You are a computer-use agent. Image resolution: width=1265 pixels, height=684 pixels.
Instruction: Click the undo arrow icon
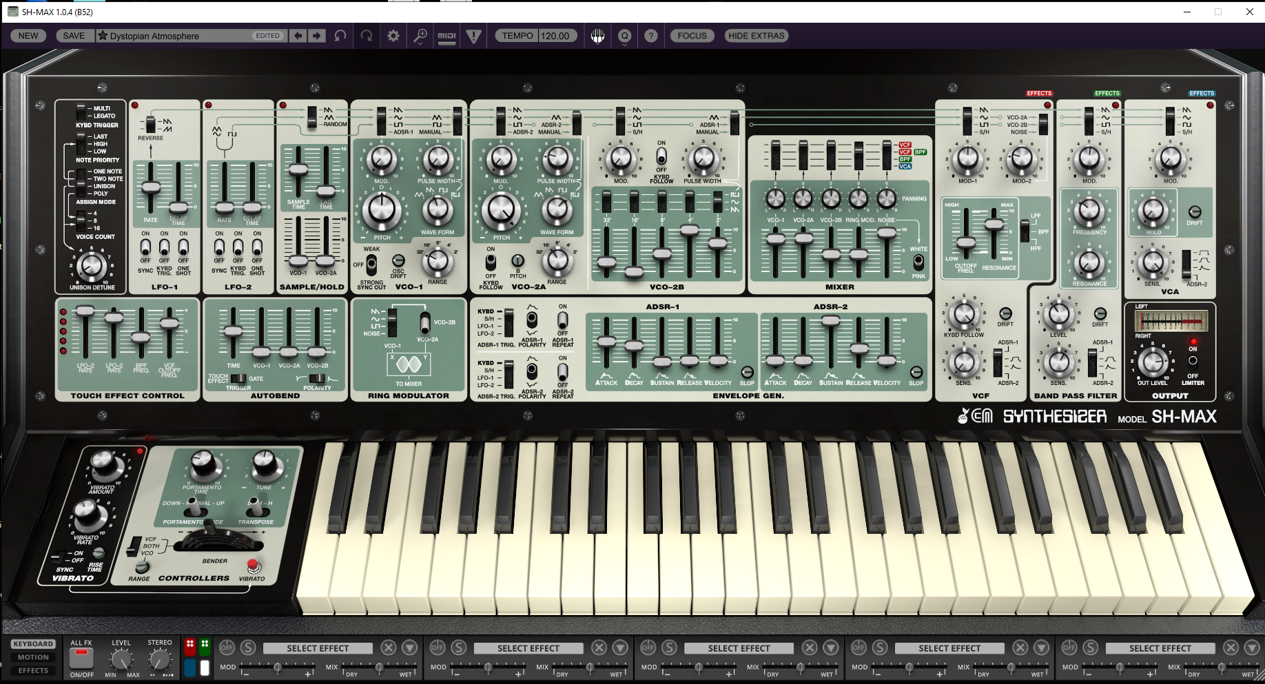tap(340, 36)
